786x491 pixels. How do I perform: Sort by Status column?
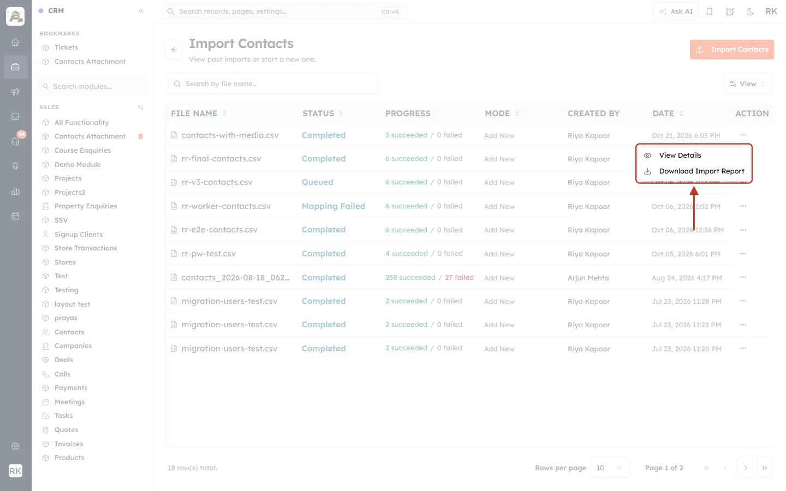[323, 113]
